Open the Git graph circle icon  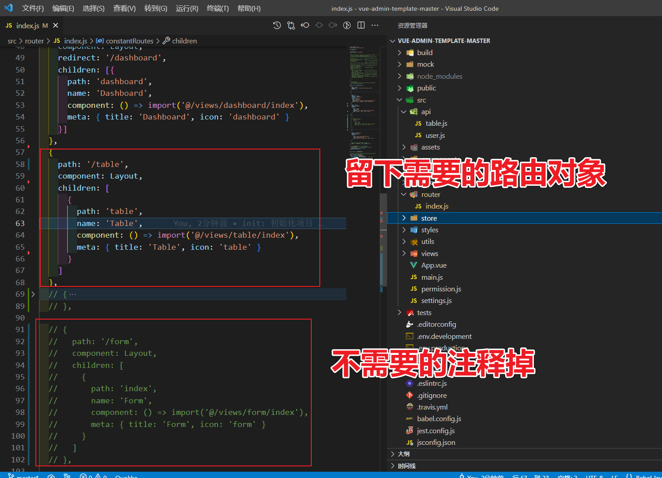coord(347,26)
